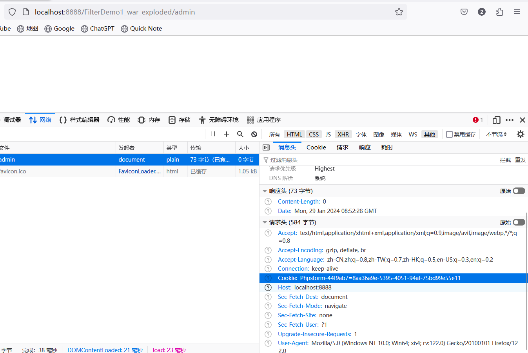Open the Google bookmark

click(x=60, y=29)
